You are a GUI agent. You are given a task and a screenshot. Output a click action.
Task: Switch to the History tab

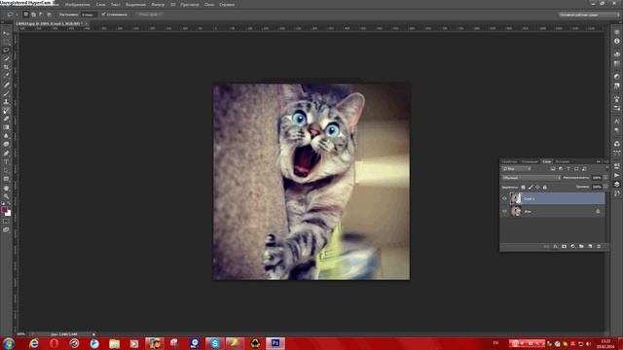(x=562, y=161)
